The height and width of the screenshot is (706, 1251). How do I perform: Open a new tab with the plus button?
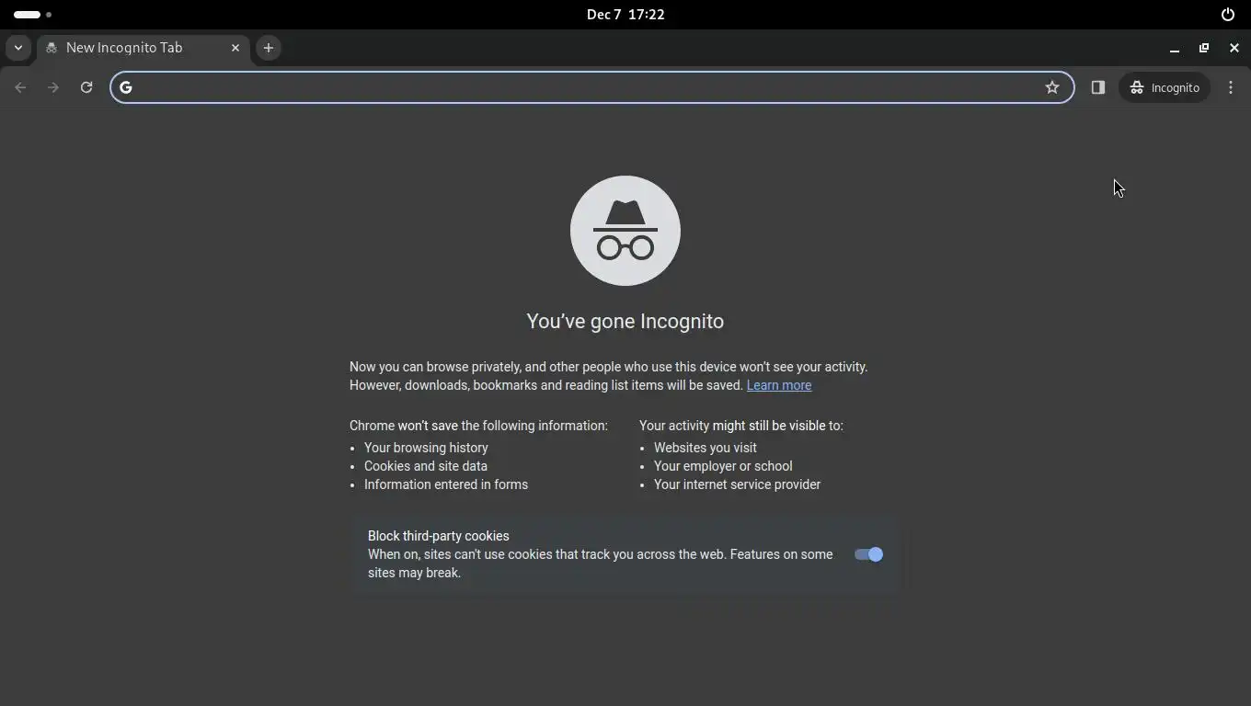269,48
